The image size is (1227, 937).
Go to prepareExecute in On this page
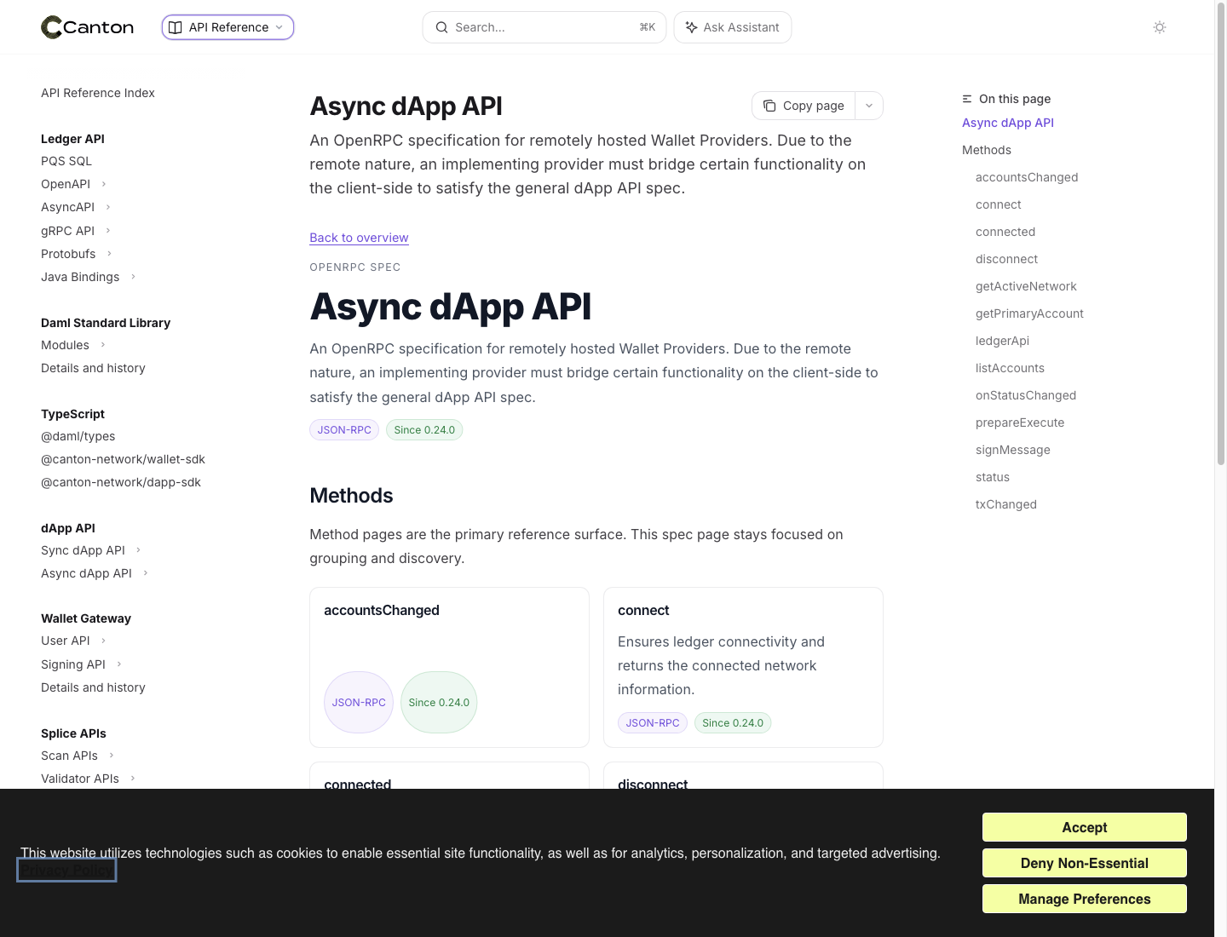point(1020,423)
